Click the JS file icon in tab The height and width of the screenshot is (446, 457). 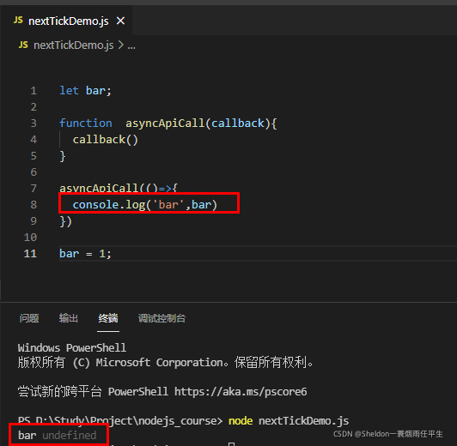pyautogui.click(x=18, y=21)
